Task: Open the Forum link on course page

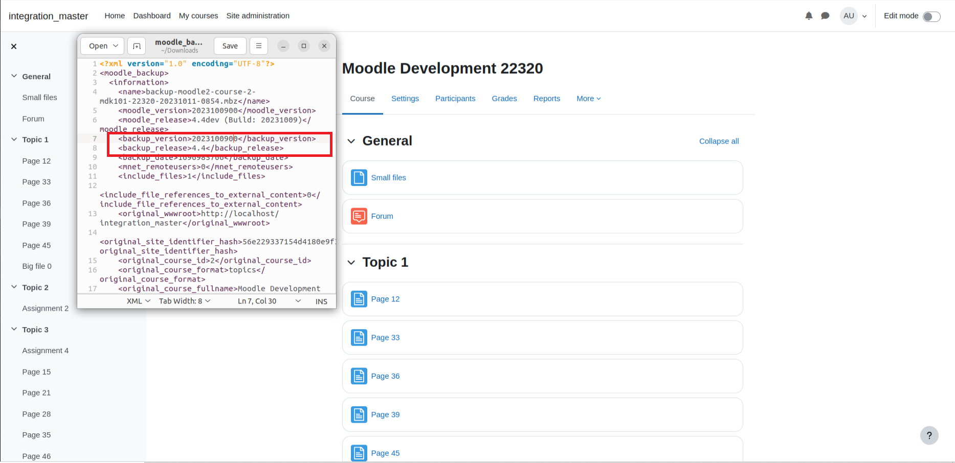Action: click(x=382, y=216)
